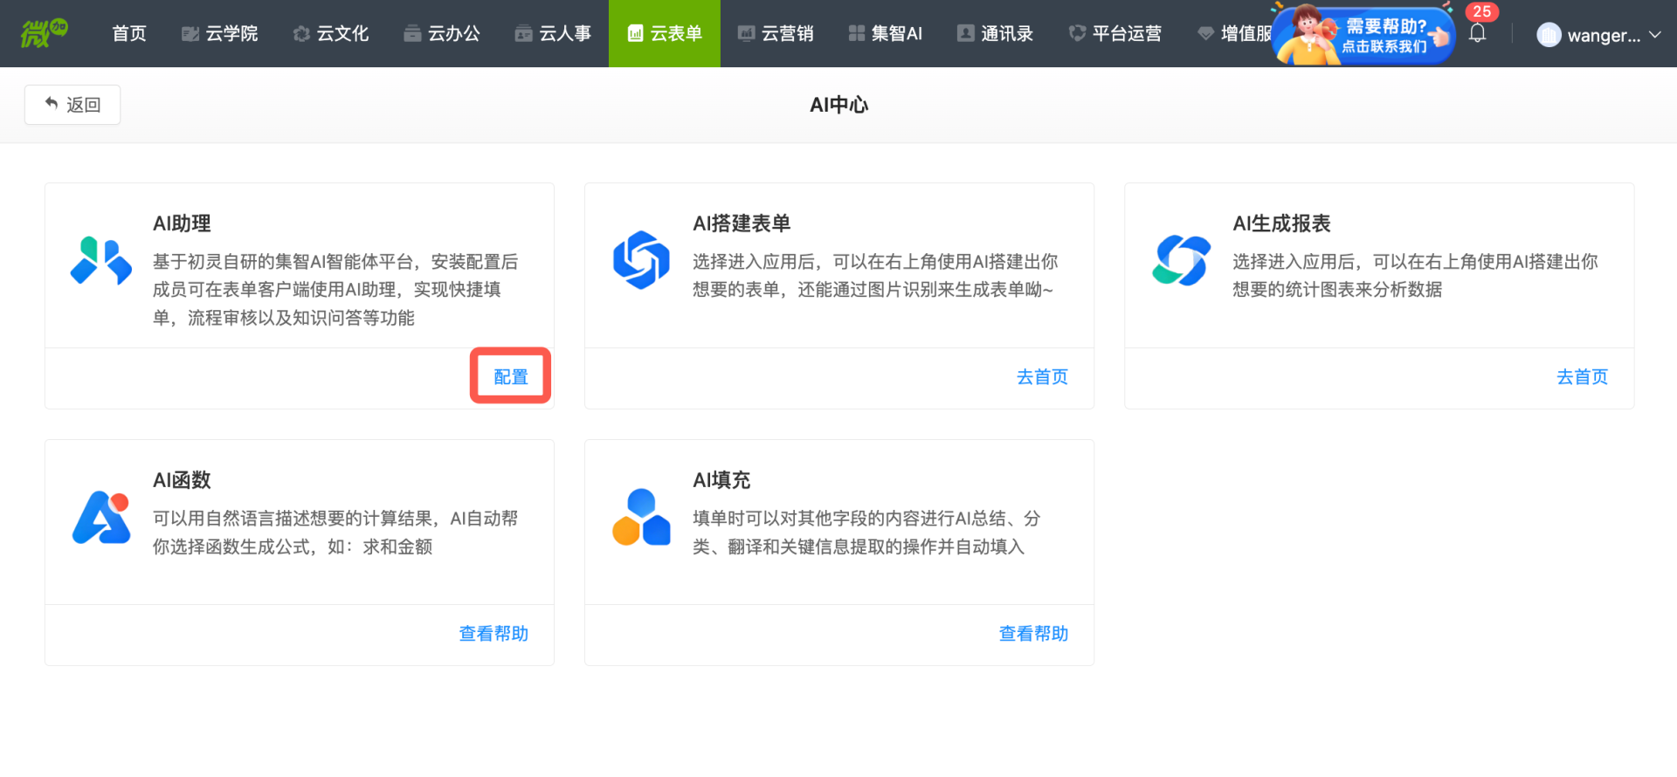Expand the wanger account dropdown arrow
Screen dimensions: 1677x777
point(1654,35)
